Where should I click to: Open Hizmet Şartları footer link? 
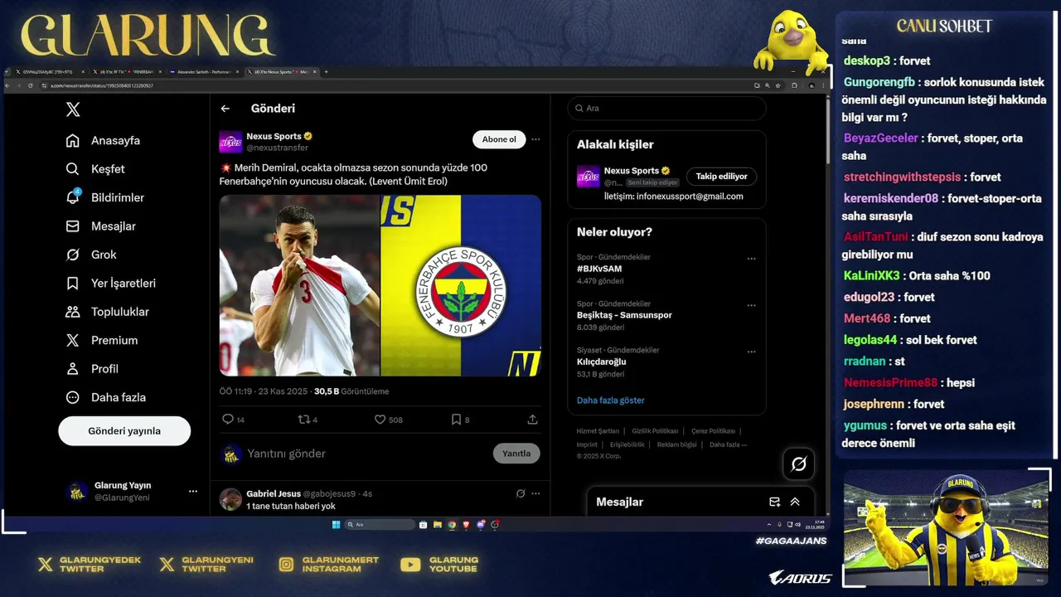(x=598, y=431)
